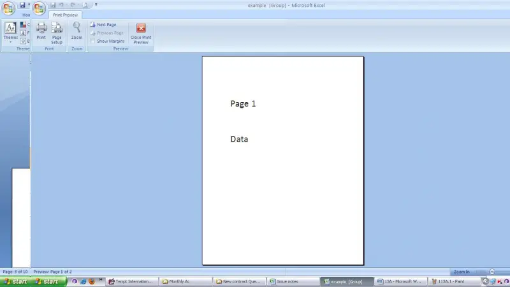Click Previous Page button
The width and height of the screenshot is (510, 287).
[106, 33]
